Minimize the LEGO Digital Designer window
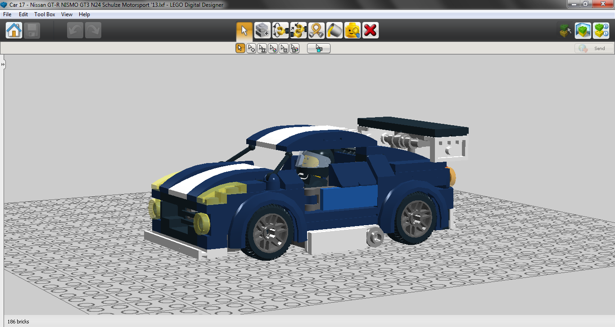615x327 pixels. [x=573, y=4]
